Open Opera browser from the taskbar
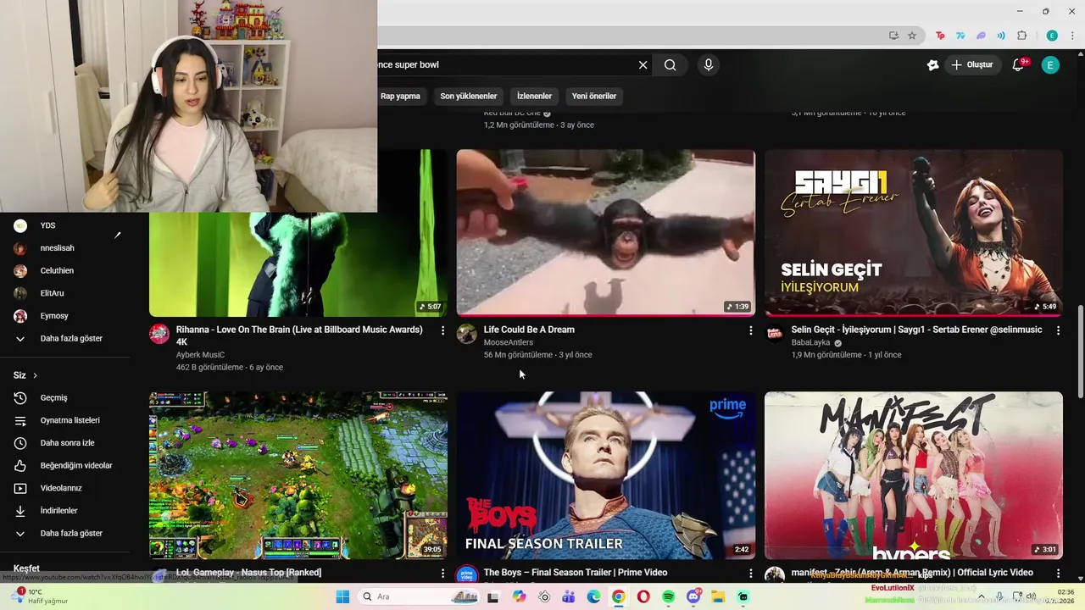 tap(643, 596)
